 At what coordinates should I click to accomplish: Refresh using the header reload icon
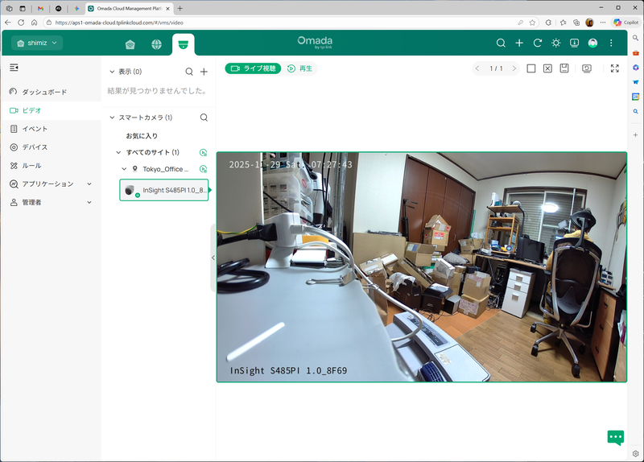pos(537,43)
